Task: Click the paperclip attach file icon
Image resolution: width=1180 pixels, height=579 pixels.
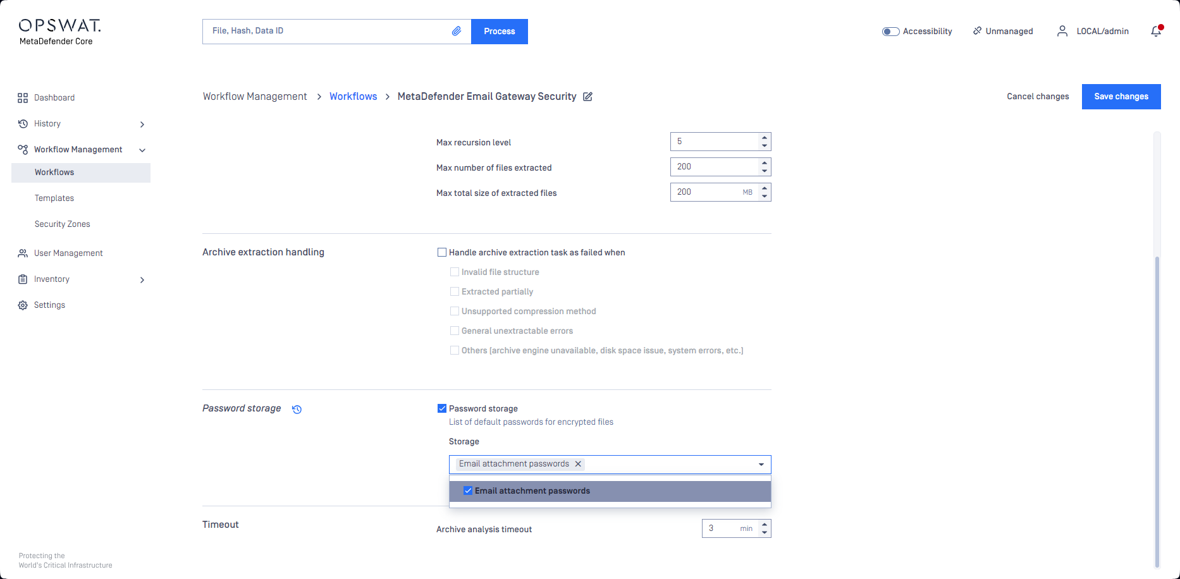Action: (x=457, y=31)
